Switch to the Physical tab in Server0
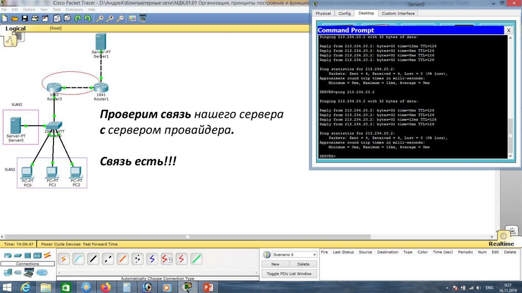522x293 pixels. pos(323,13)
